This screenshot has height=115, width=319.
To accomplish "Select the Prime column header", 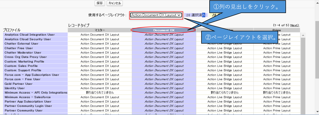I will pos(277,30).
